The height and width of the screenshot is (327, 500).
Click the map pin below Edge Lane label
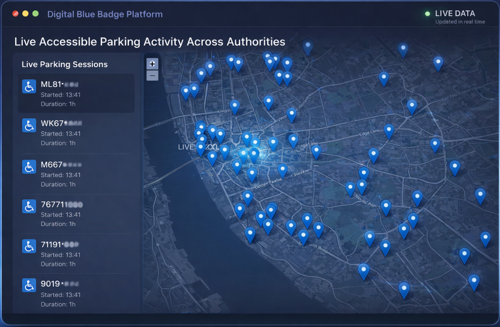[x=374, y=154]
